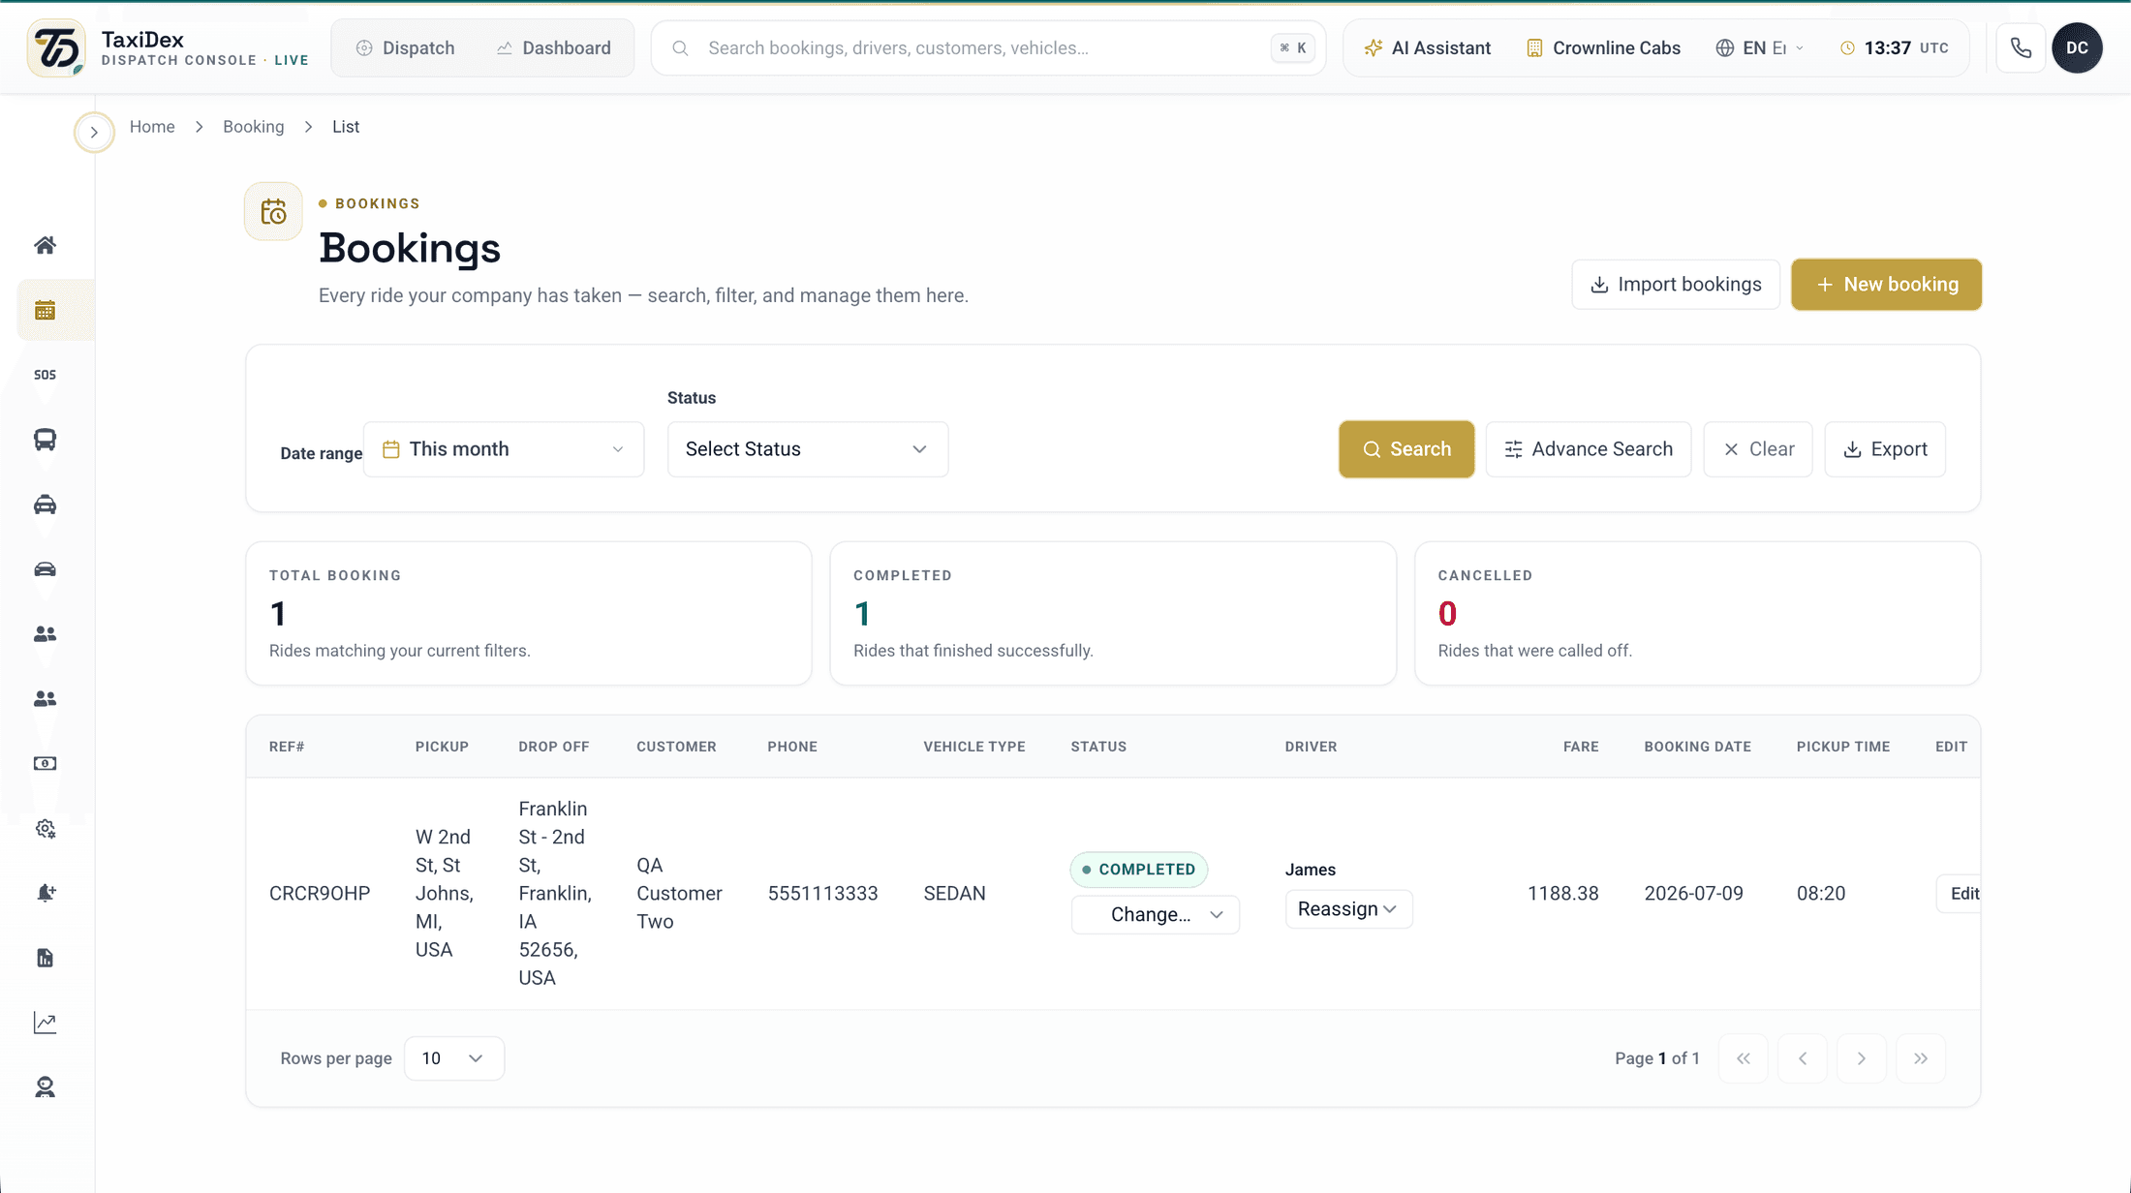
Task: Click customer QA Customer Two
Action: (x=679, y=894)
